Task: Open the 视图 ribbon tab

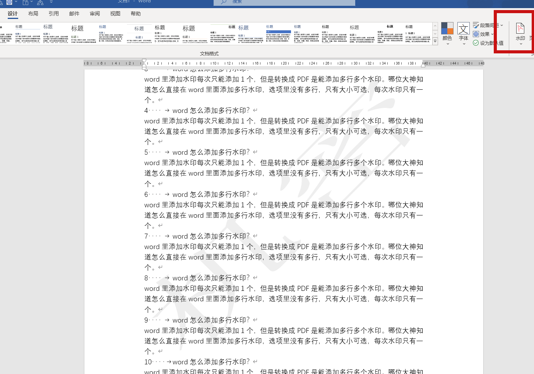Action: 115,14
